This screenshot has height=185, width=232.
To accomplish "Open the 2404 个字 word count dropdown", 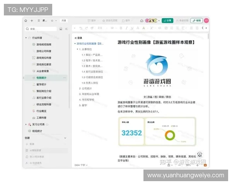I will [81, 165].
